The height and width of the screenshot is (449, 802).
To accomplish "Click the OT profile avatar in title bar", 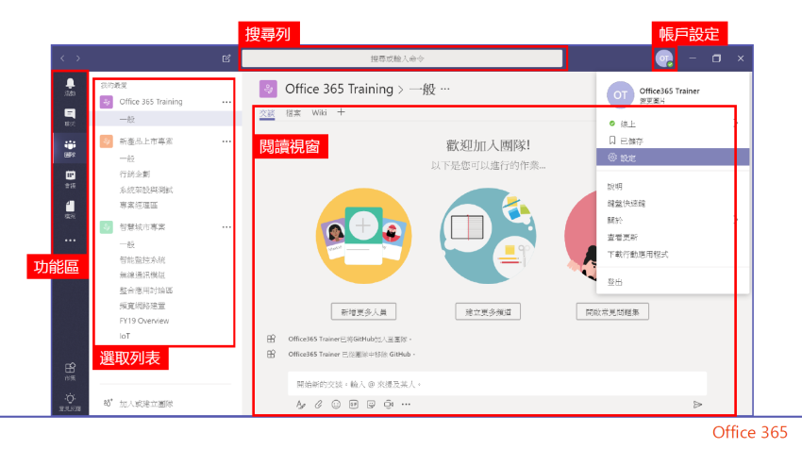I will pos(664,58).
